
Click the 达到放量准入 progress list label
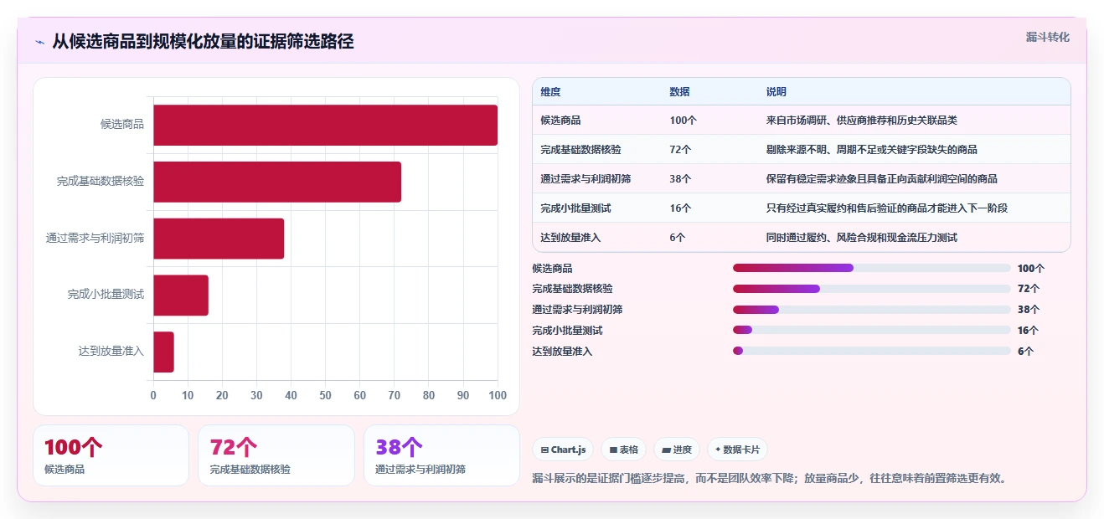563,352
